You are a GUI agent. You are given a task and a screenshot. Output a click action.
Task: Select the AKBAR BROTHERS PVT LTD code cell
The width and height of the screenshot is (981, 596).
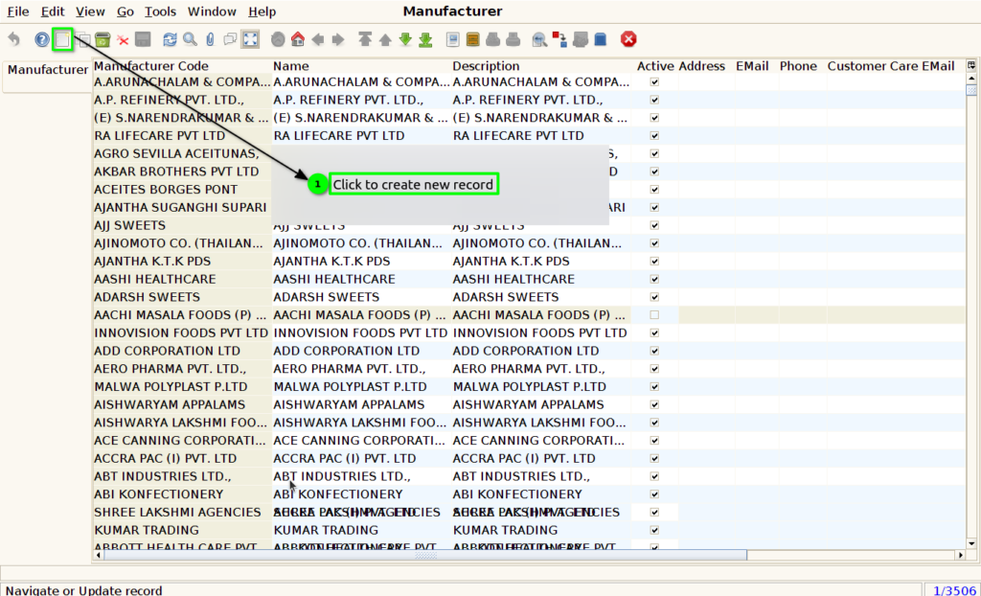182,172
